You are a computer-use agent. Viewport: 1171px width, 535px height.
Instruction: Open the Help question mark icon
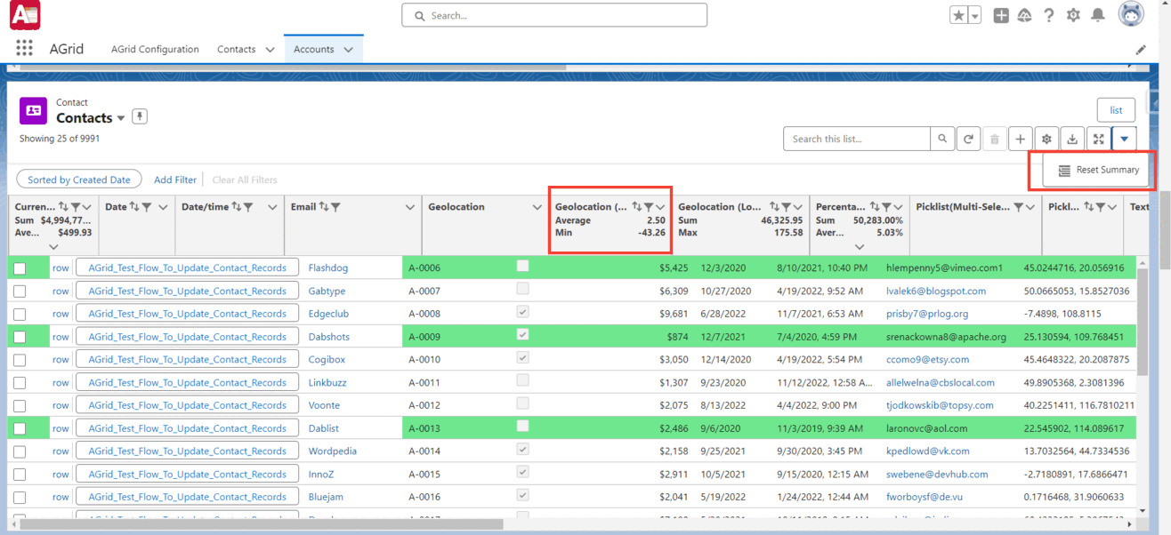click(x=1049, y=15)
